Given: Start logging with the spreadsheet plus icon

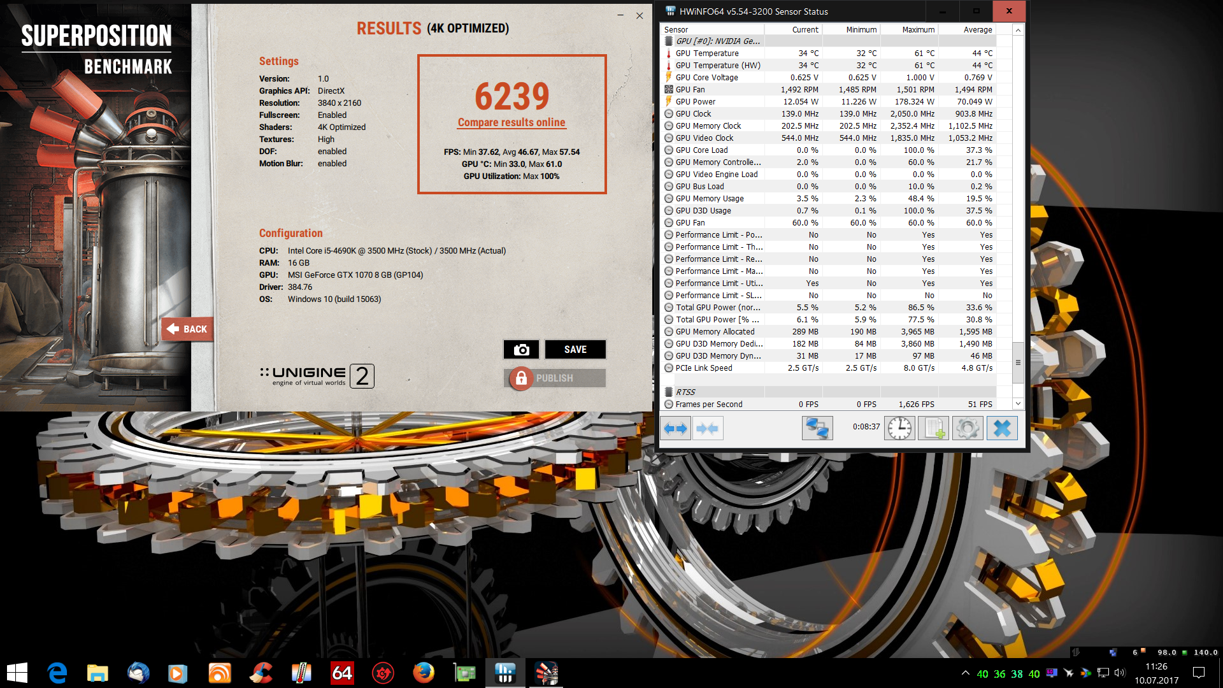Looking at the screenshot, I should pyautogui.click(x=933, y=429).
